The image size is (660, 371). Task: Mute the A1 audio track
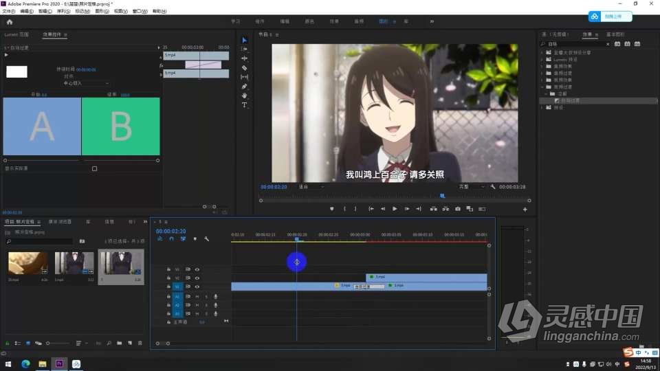pyautogui.click(x=197, y=297)
